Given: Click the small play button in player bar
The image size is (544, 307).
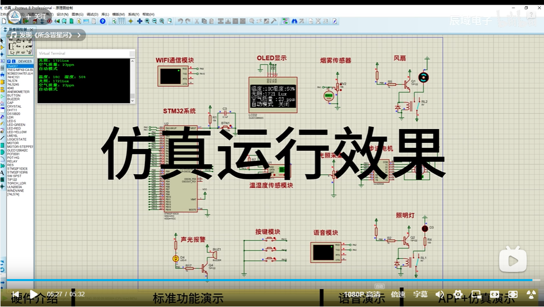Looking at the screenshot, I should (34, 294).
